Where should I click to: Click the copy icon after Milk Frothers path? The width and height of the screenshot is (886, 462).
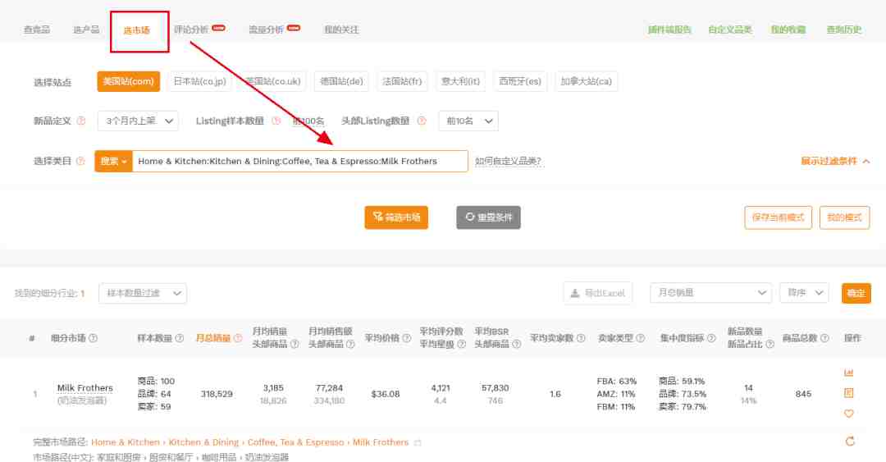point(418,443)
